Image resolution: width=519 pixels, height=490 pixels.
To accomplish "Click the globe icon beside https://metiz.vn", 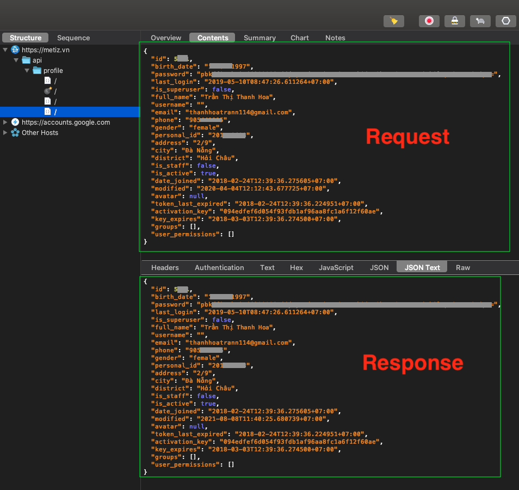I will click(15, 50).
